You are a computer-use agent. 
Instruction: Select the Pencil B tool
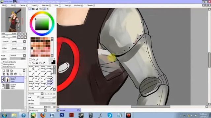44,78
